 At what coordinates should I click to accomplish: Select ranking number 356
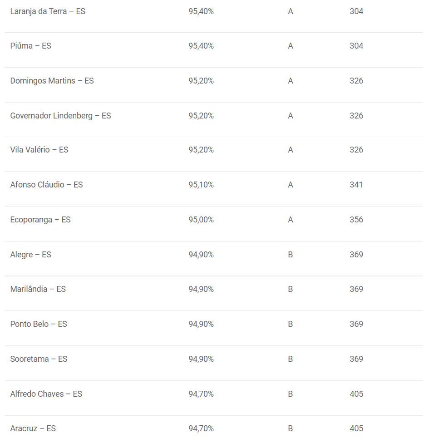[356, 220]
